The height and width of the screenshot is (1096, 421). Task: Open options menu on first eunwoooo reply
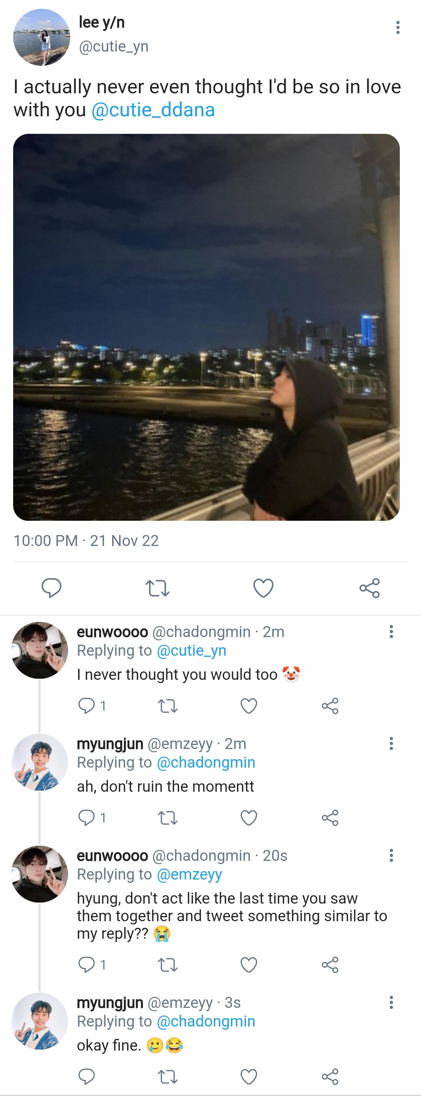point(391,632)
